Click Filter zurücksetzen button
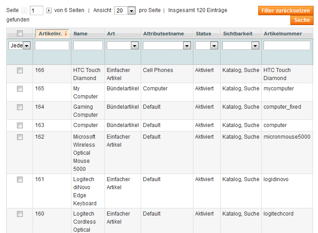318x233 pixels. [285, 11]
